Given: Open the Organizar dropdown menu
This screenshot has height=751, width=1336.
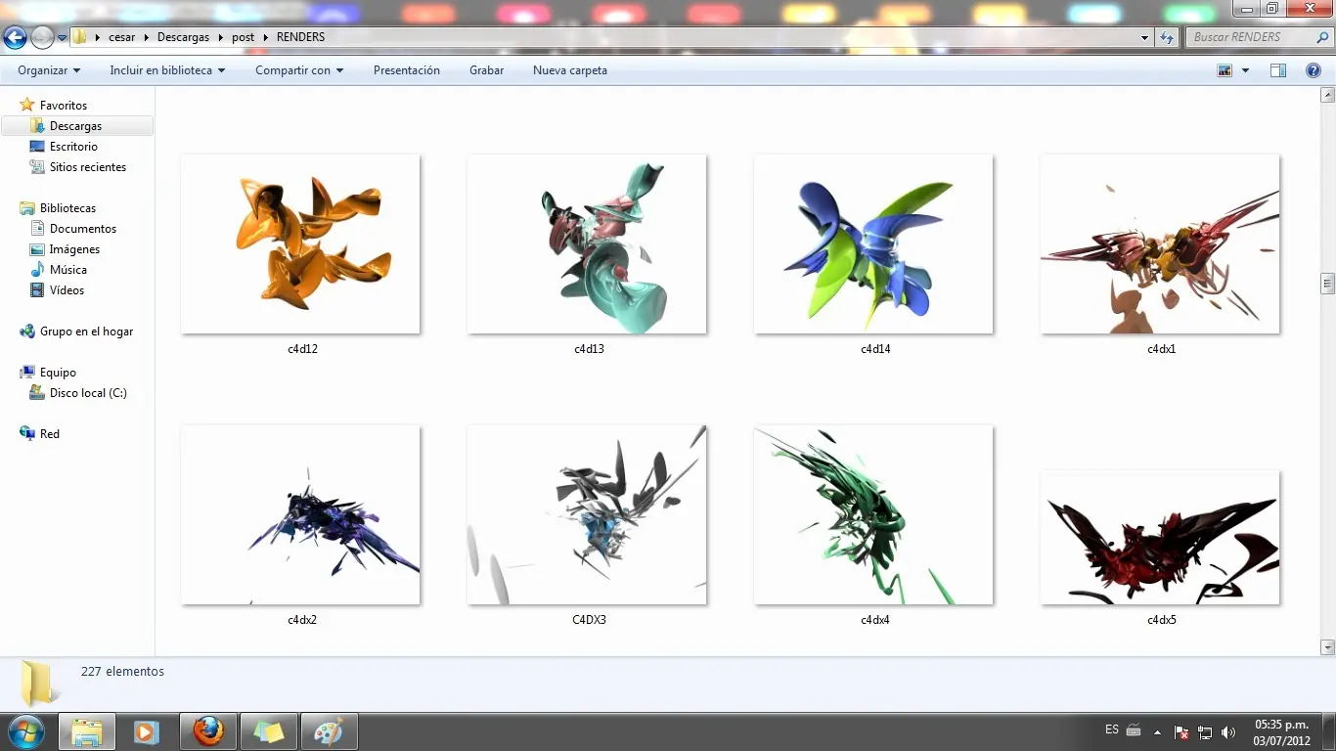Looking at the screenshot, I should [x=49, y=70].
